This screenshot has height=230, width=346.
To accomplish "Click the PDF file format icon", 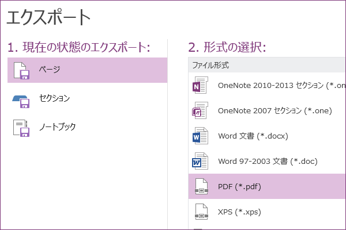I will [201, 186].
